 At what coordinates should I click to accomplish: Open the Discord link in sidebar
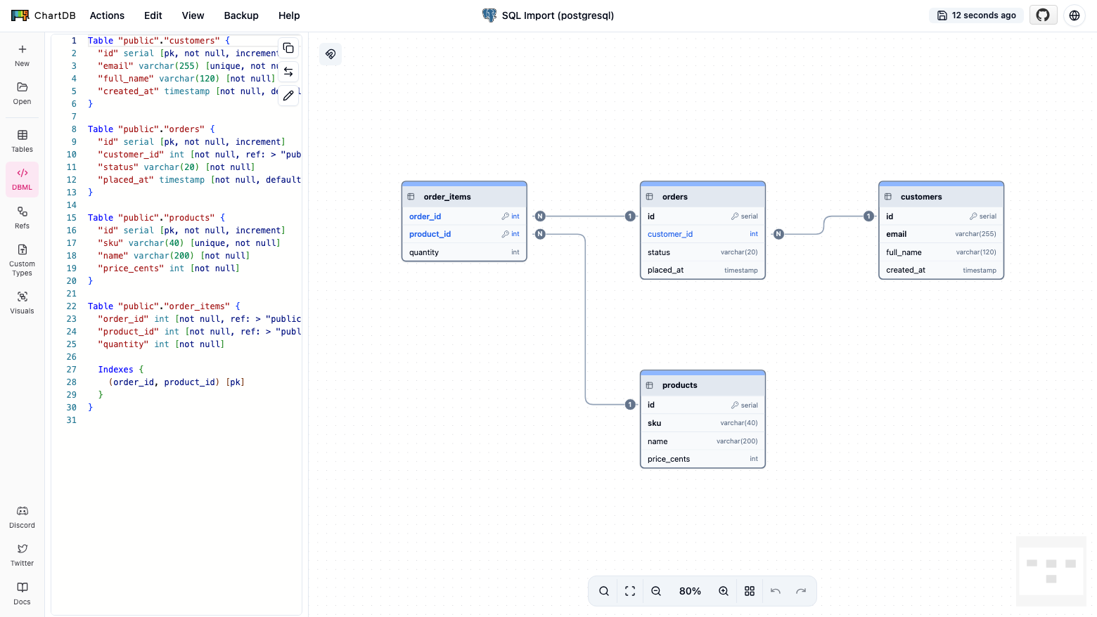pyautogui.click(x=22, y=517)
